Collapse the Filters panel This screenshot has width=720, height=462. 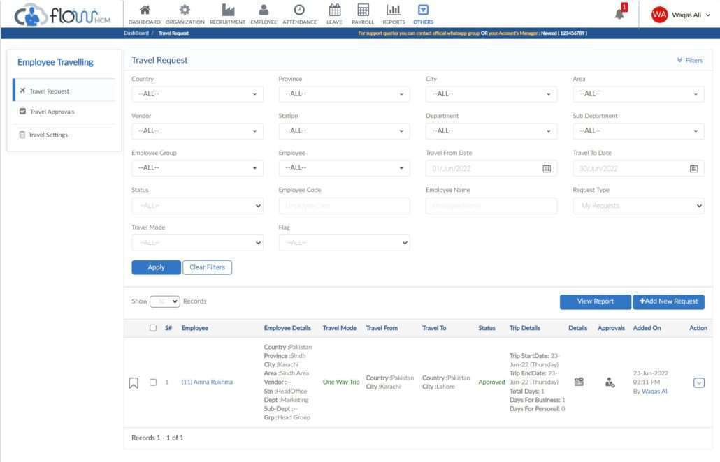[689, 60]
